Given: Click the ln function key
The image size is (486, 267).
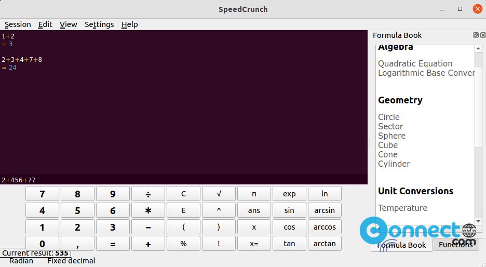Looking at the screenshot, I should (325, 194).
